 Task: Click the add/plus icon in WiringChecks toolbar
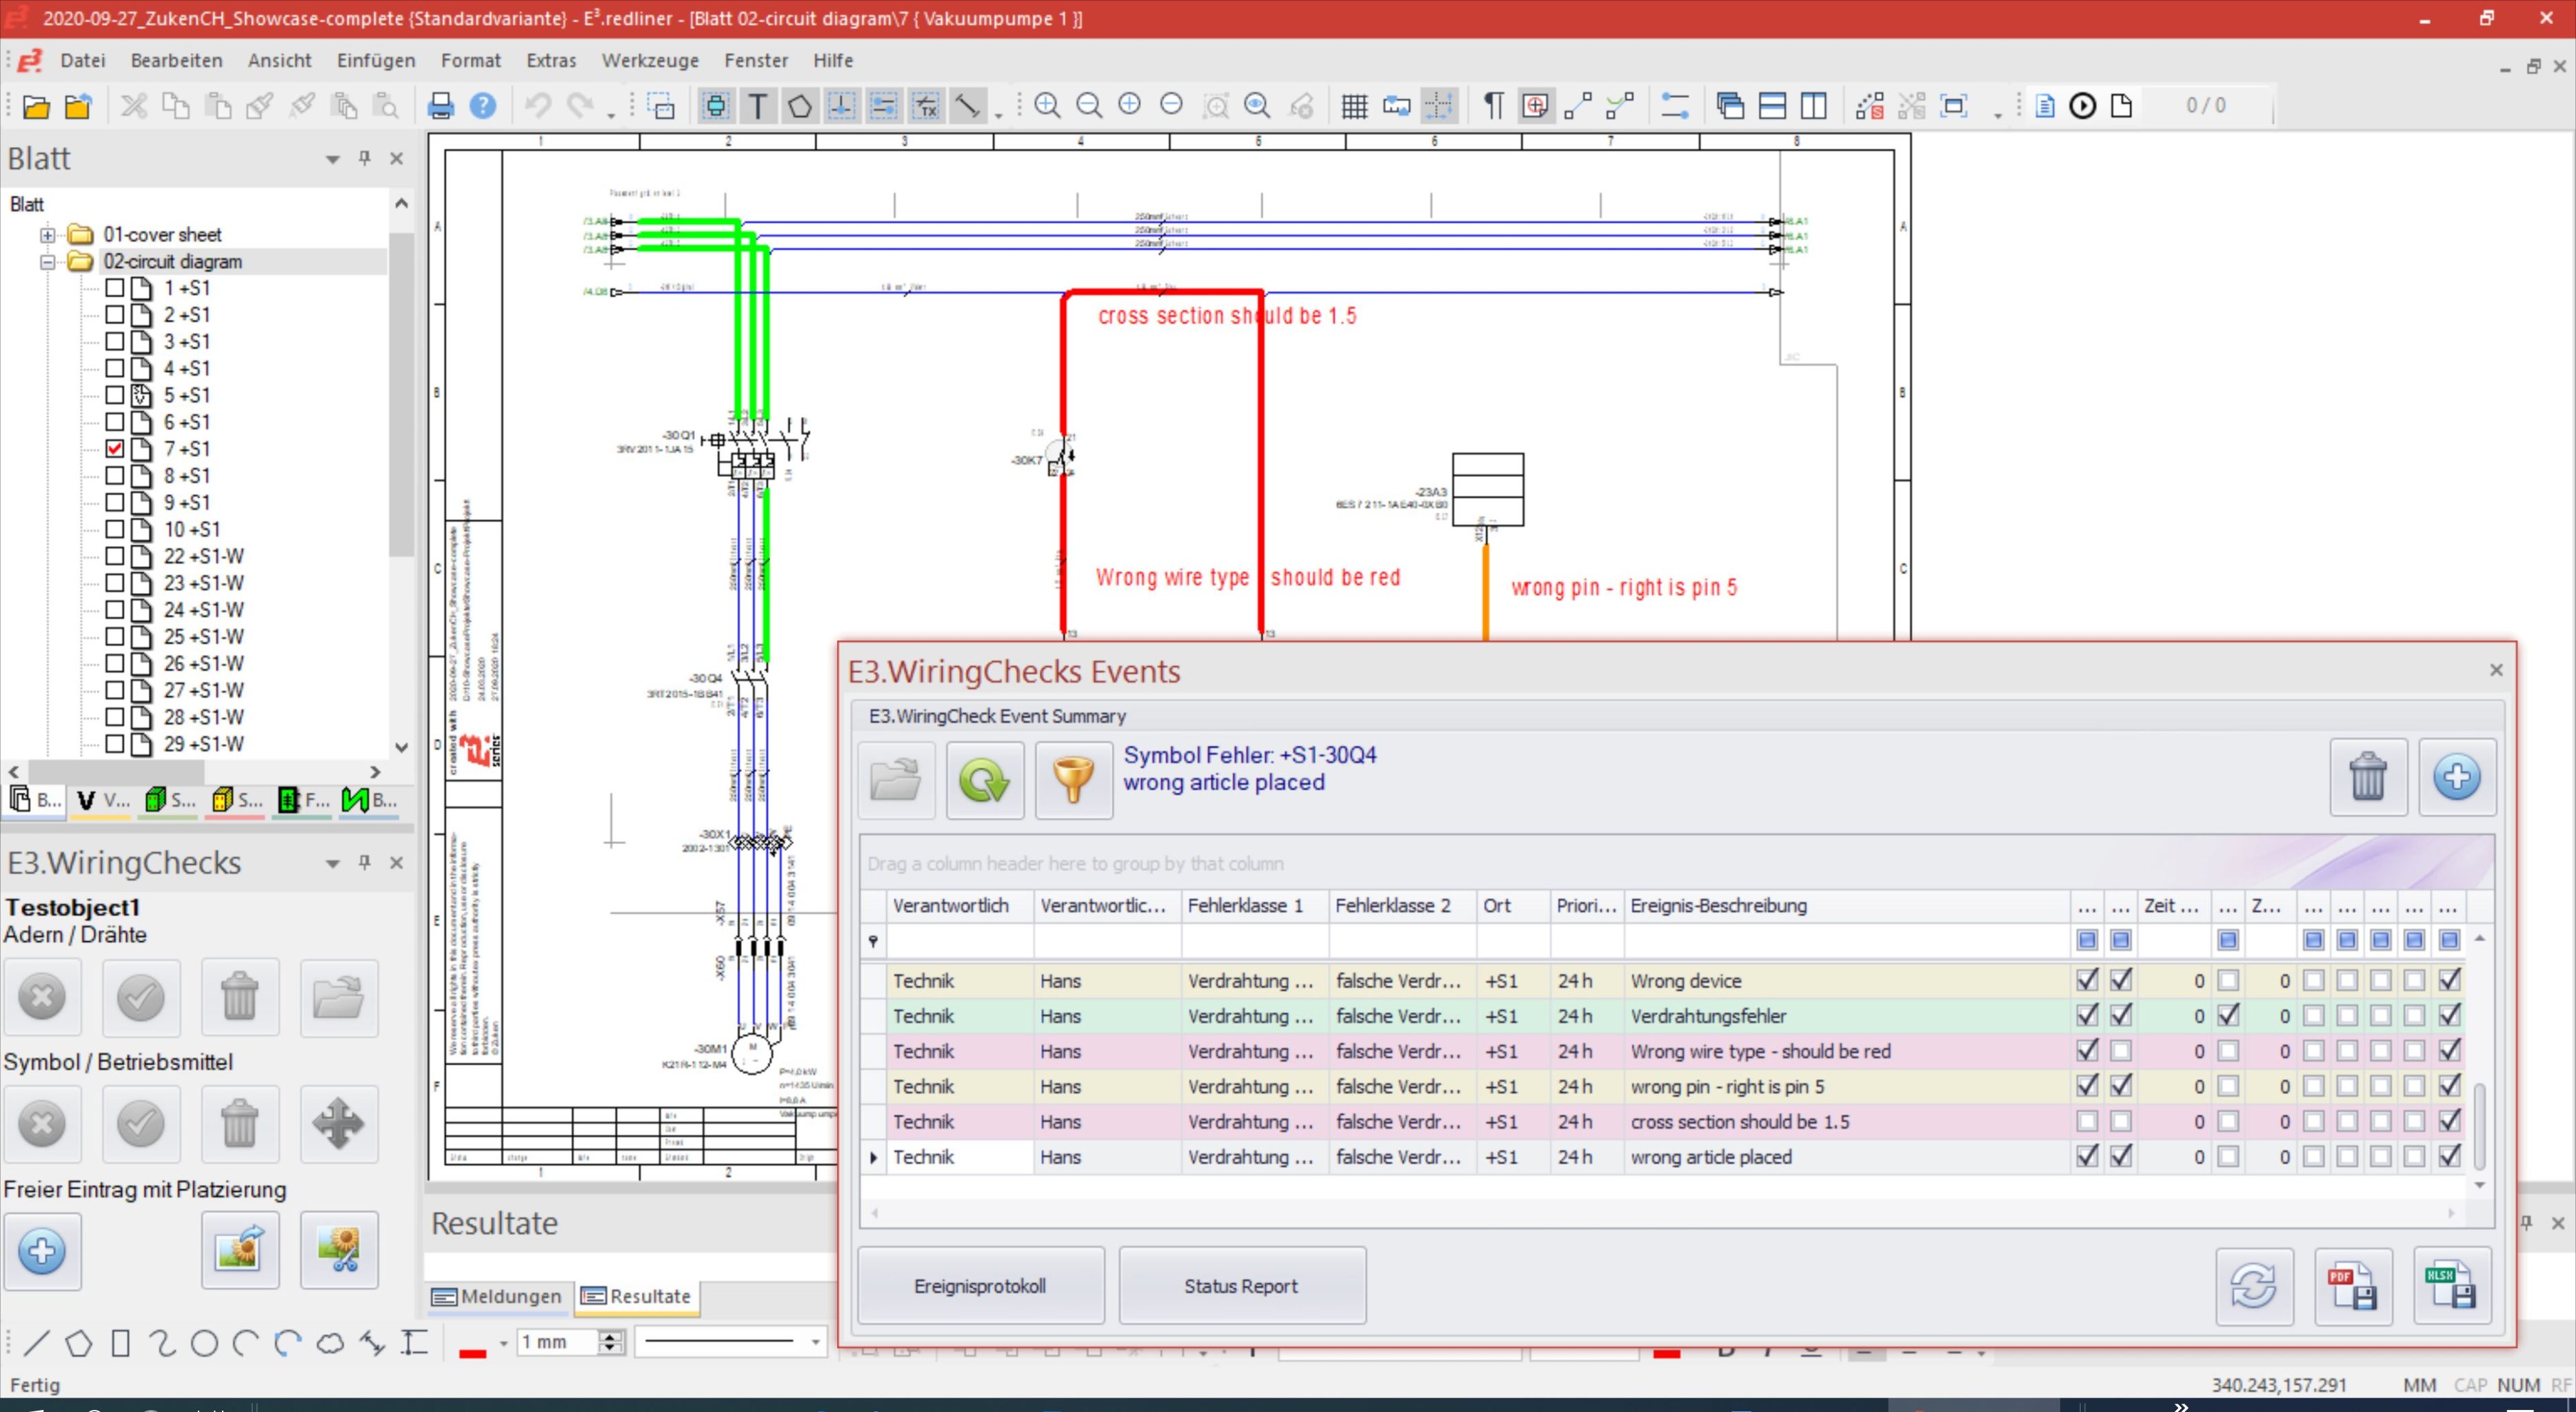point(42,1249)
